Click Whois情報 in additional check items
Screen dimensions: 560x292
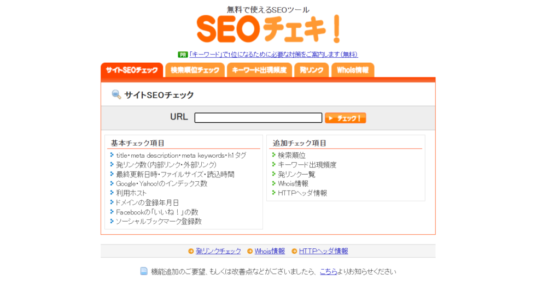(293, 183)
